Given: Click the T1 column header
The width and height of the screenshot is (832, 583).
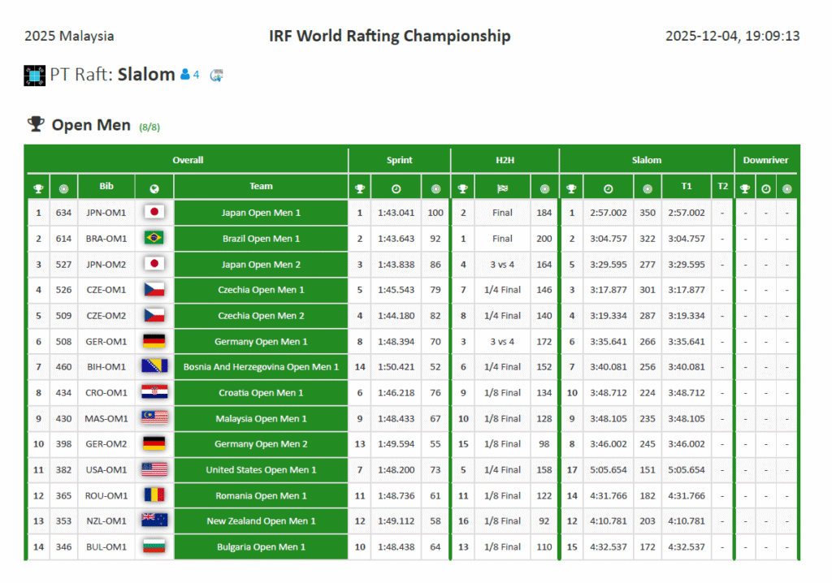Looking at the screenshot, I should [x=687, y=186].
